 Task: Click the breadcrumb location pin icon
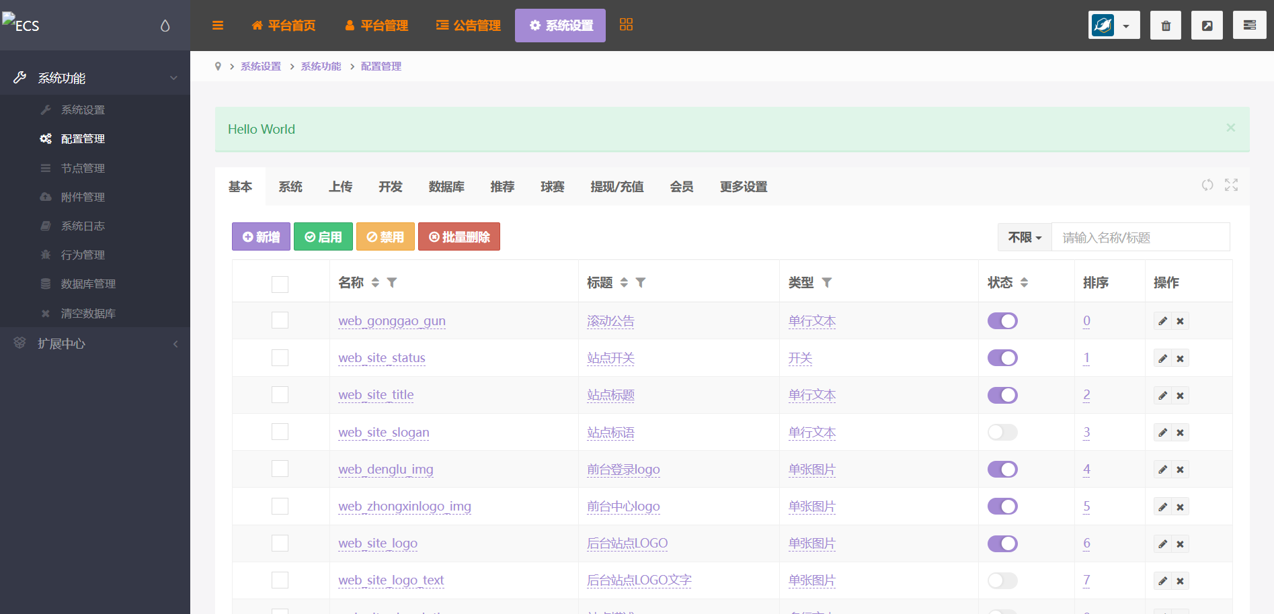(x=218, y=66)
